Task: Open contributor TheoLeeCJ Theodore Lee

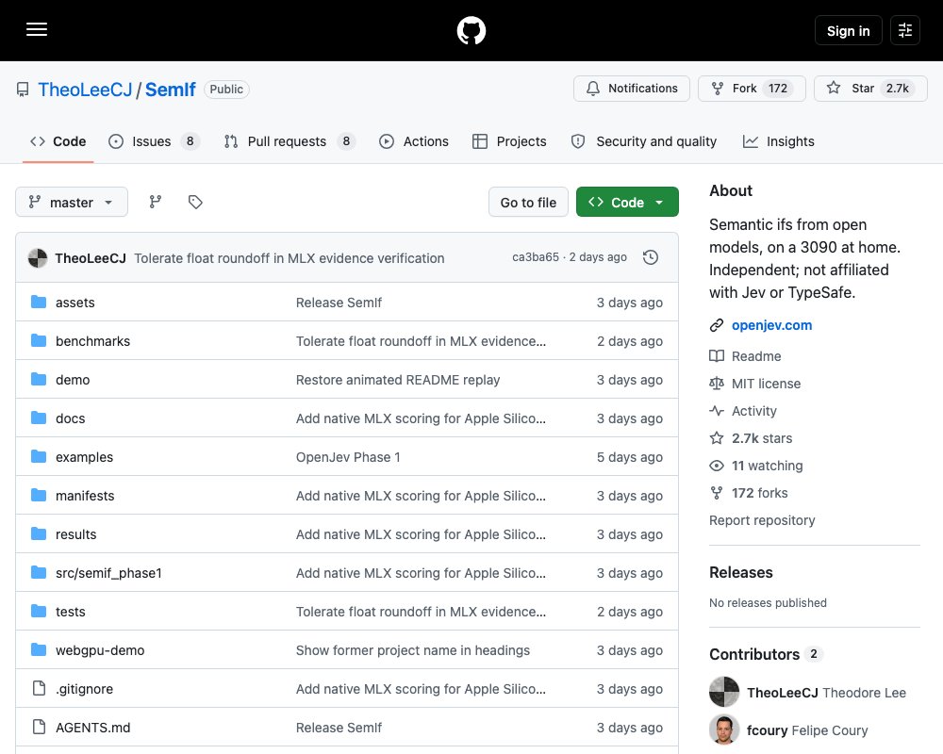Action: click(x=826, y=693)
